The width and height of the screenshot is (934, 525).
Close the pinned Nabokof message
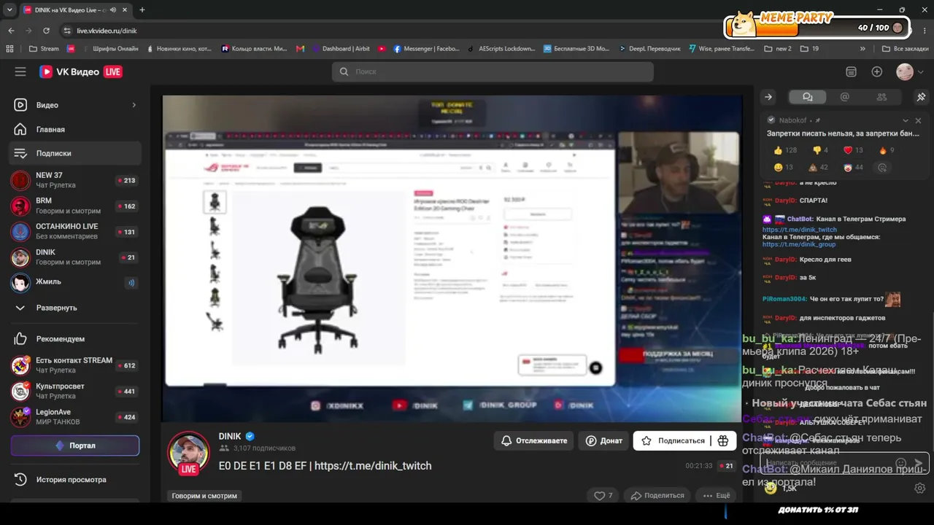(x=918, y=120)
